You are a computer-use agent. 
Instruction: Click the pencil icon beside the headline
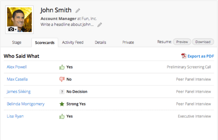[100, 25]
